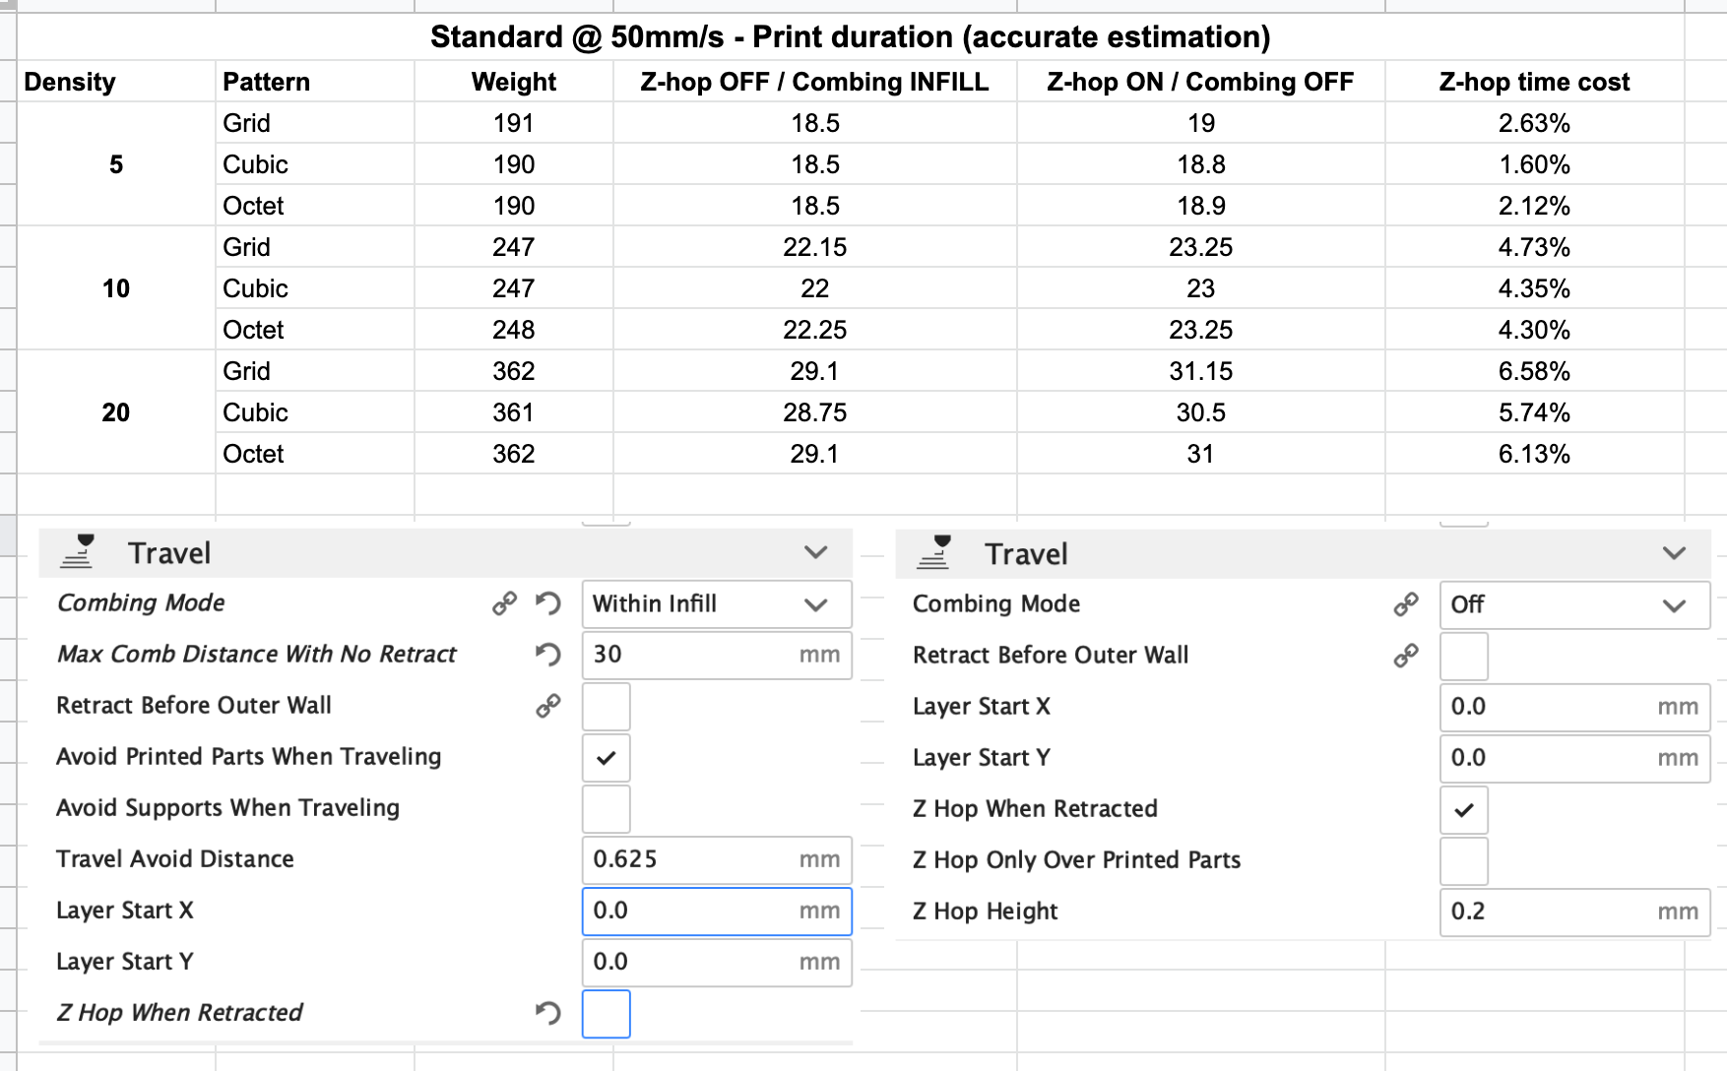
Task: Collapse the left Travel section chevron
Action: click(x=815, y=552)
